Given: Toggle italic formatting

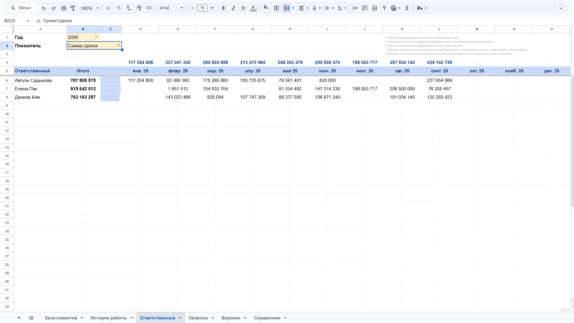Looking at the screenshot, I should [x=233, y=8].
